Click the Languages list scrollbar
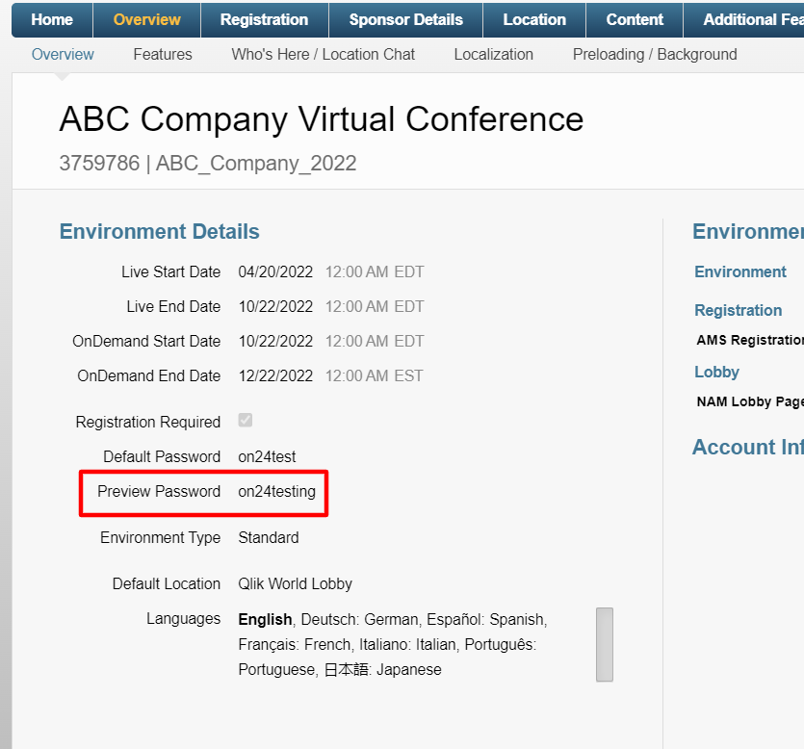The width and height of the screenshot is (804, 749). pos(605,644)
